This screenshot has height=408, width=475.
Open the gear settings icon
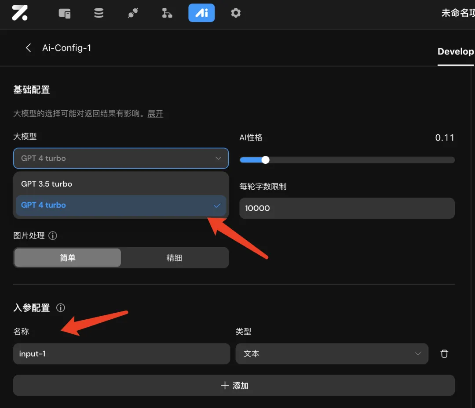pyautogui.click(x=236, y=13)
